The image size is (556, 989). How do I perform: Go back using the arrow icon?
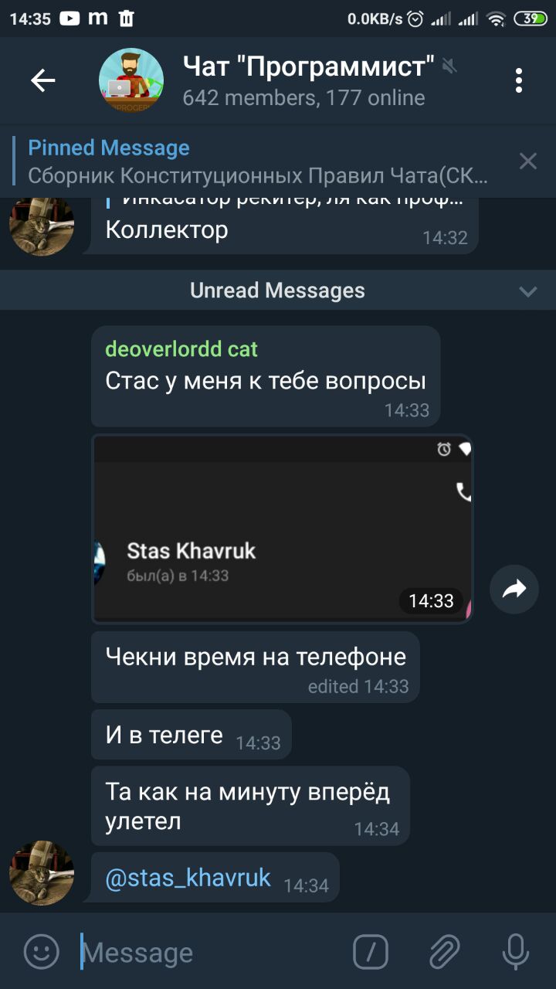coord(43,80)
